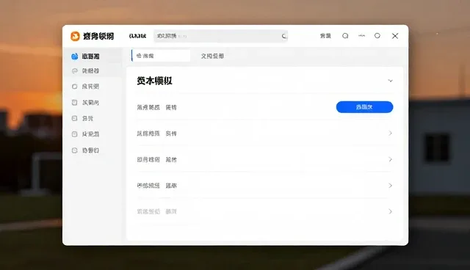Viewport: 470px width, 270px height.
Task: Click the label between app title and search bar
Action: [137, 36]
